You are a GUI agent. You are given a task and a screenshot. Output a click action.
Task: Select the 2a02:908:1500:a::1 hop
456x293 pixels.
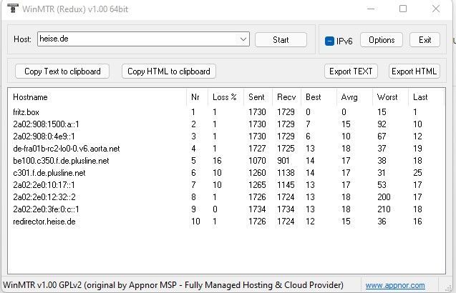click(x=226, y=124)
